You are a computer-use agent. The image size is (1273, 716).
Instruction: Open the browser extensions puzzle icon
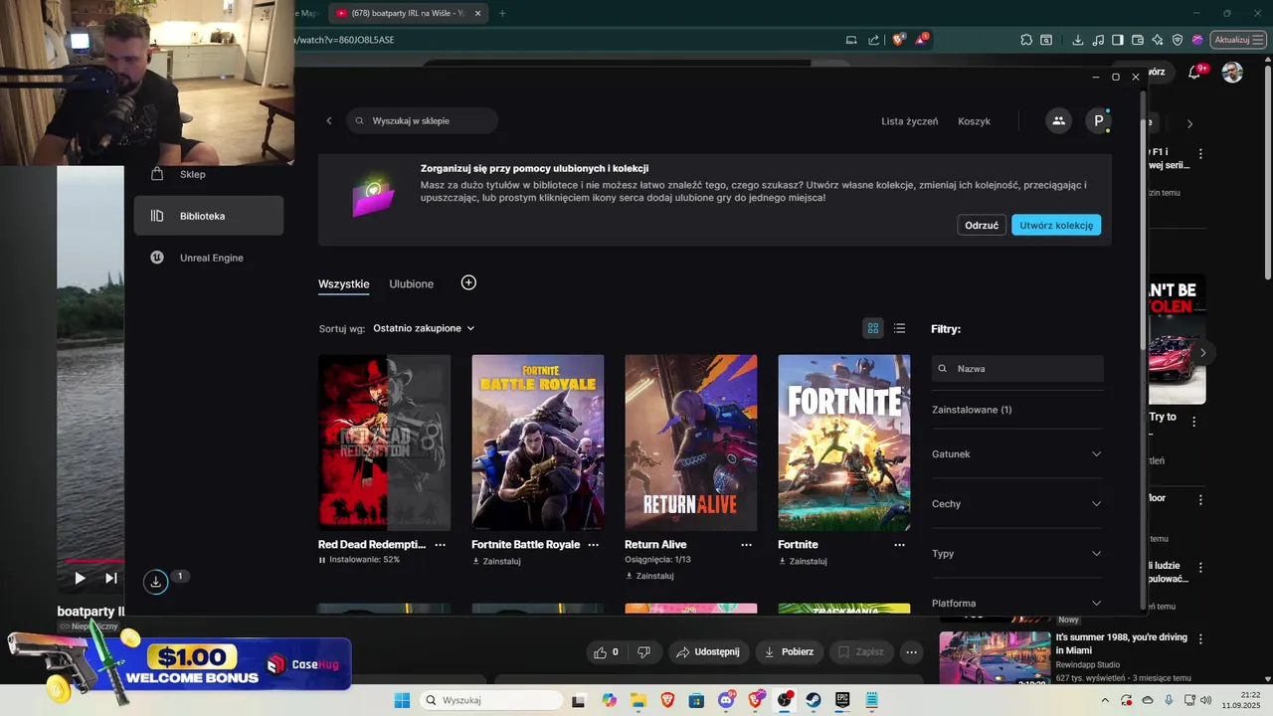coord(1026,40)
